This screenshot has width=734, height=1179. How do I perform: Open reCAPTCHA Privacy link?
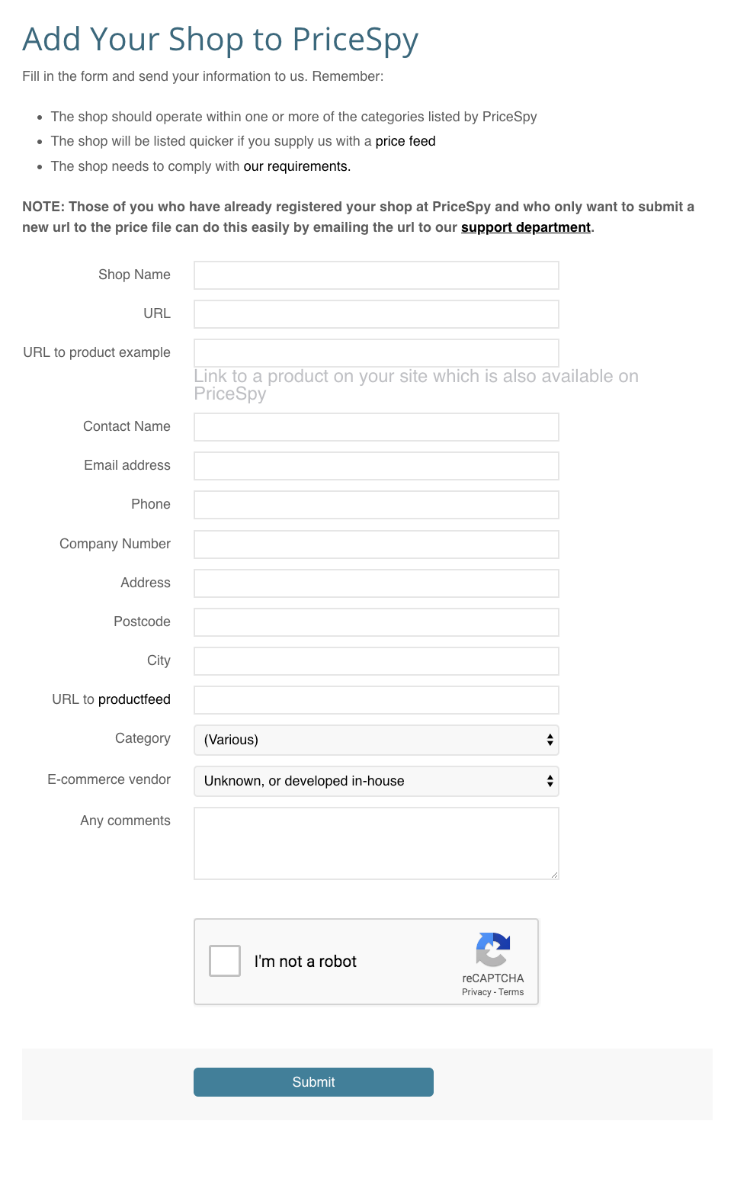pos(476,992)
